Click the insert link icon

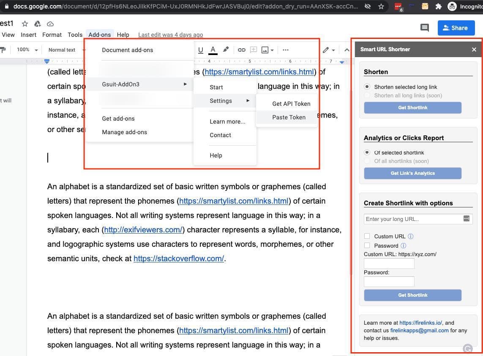point(242,50)
